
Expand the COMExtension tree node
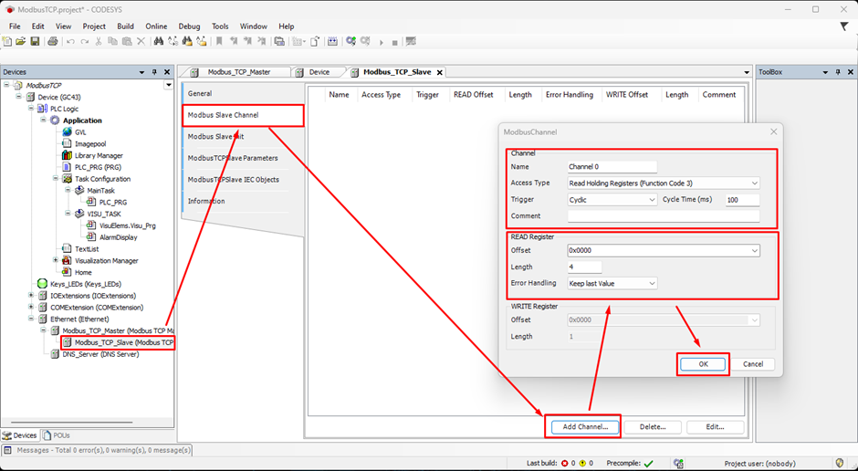[x=31, y=307]
